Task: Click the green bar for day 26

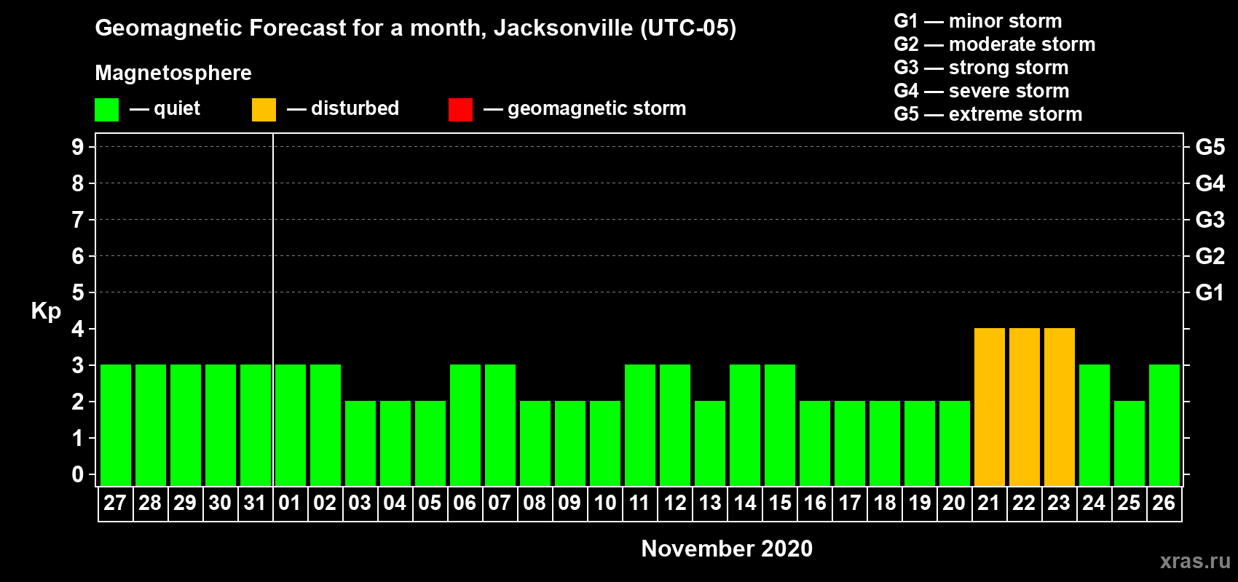Action: pyautogui.click(x=1164, y=425)
